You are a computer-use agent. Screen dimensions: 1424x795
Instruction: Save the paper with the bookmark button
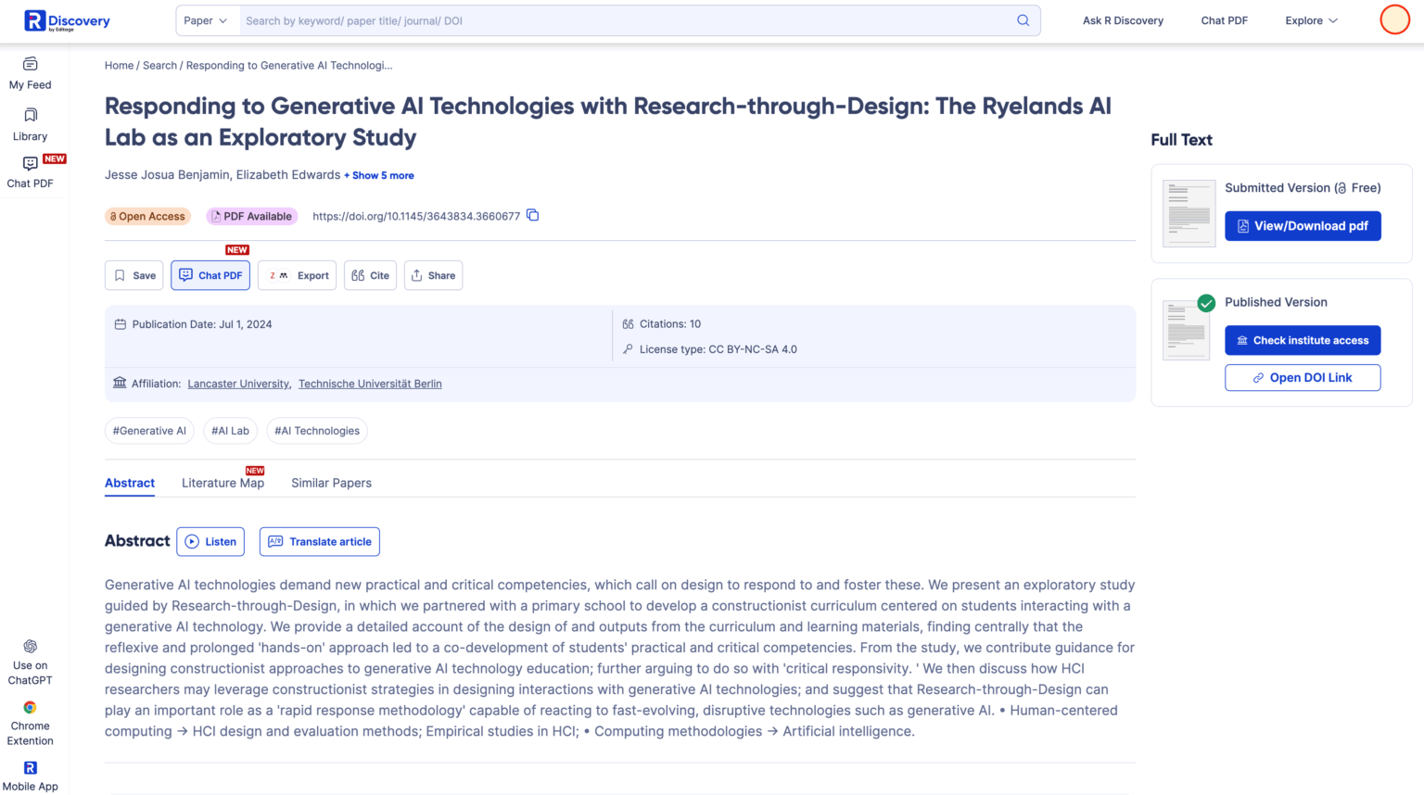[x=134, y=275]
